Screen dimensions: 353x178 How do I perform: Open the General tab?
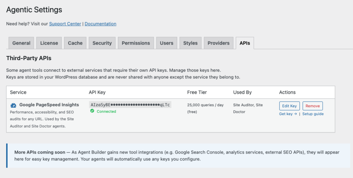pyautogui.click(x=21, y=43)
